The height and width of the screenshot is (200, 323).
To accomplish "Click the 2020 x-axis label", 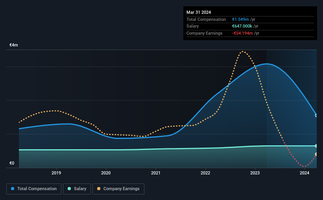I will 106,173.
